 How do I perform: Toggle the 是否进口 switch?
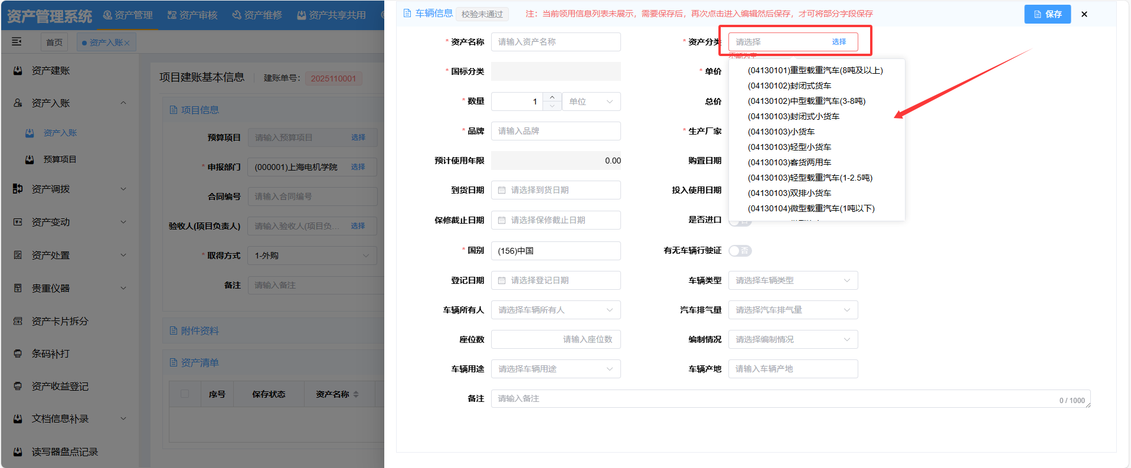[x=740, y=222]
